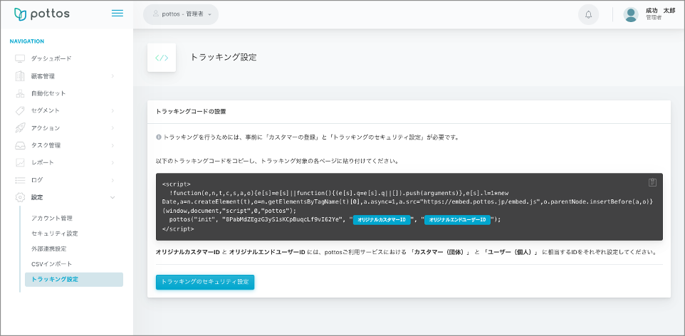This screenshot has height=336, width=685.
Task: Click the オリジナルカスタマーID badge in code
Action: tap(382, 220)
